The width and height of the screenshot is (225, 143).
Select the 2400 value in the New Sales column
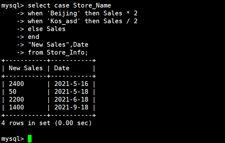(16, 84)
